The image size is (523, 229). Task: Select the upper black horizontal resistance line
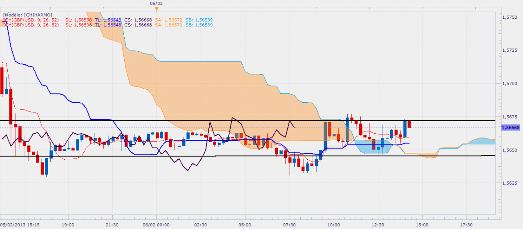248,121
